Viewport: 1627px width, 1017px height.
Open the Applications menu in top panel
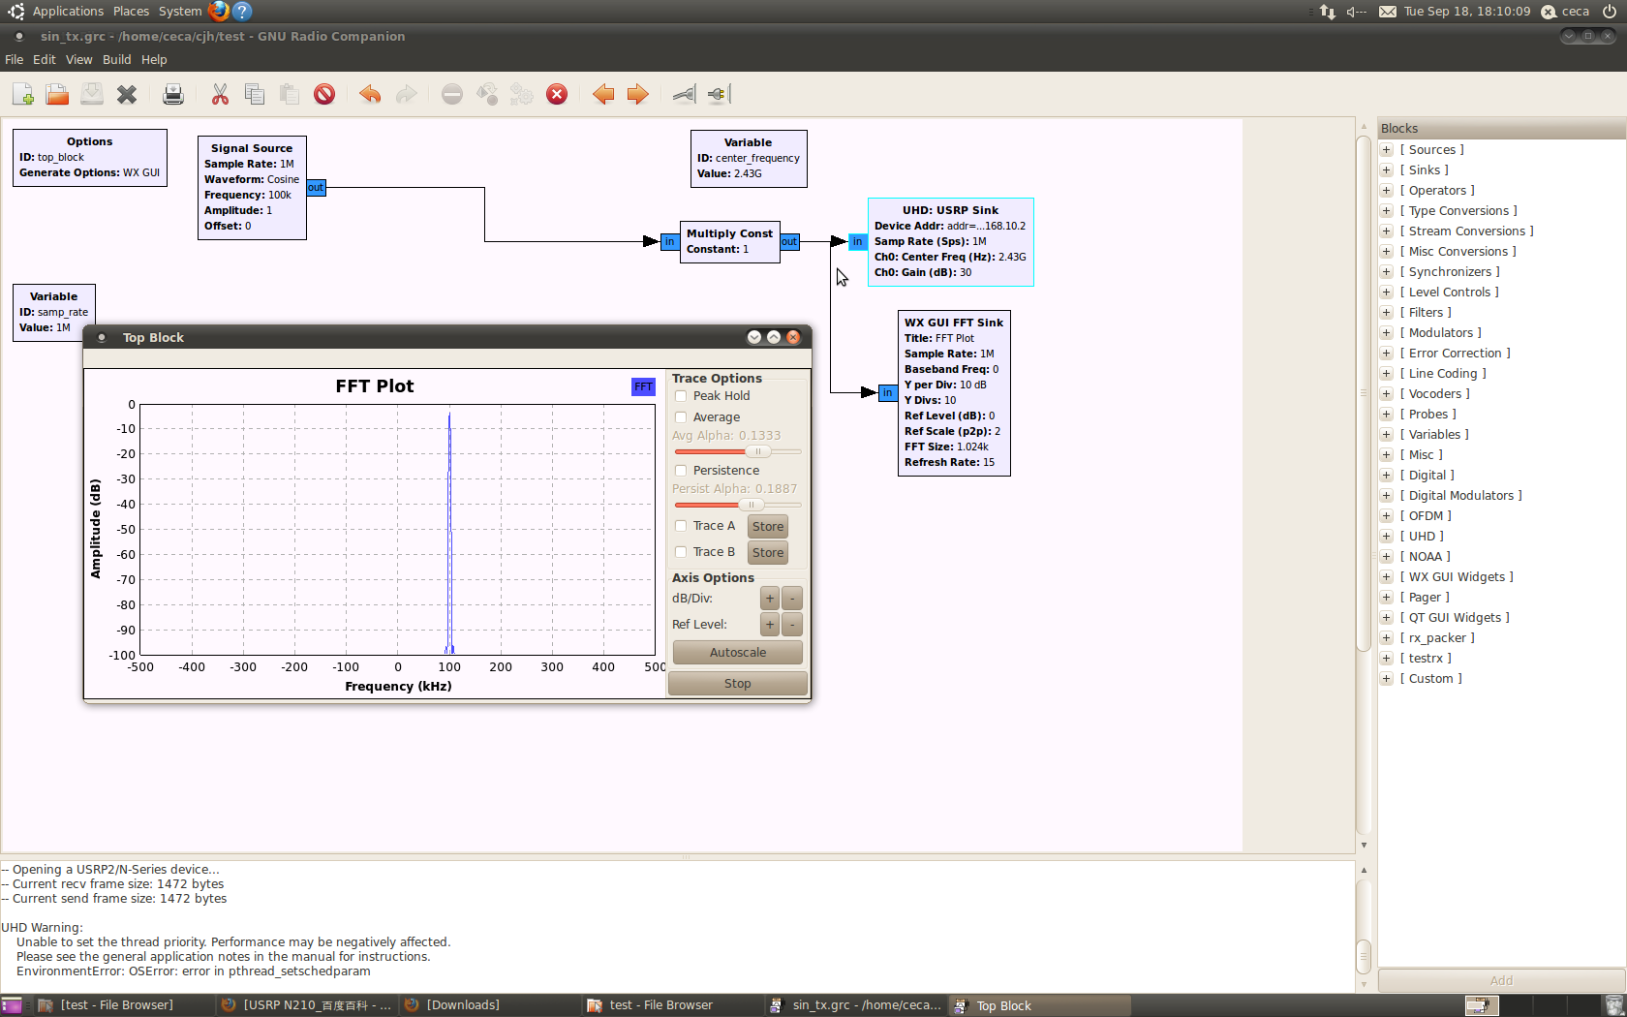click(68, 12)
